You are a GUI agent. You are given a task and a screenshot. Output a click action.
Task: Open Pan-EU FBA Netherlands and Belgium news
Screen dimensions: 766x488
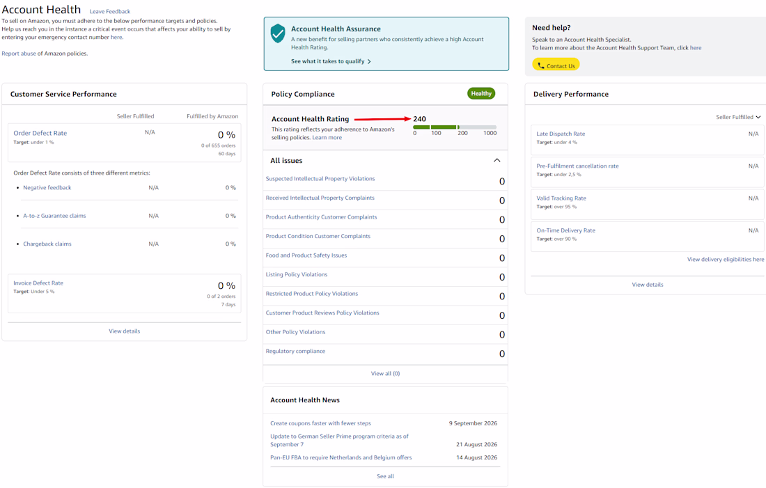coord(341,457)
